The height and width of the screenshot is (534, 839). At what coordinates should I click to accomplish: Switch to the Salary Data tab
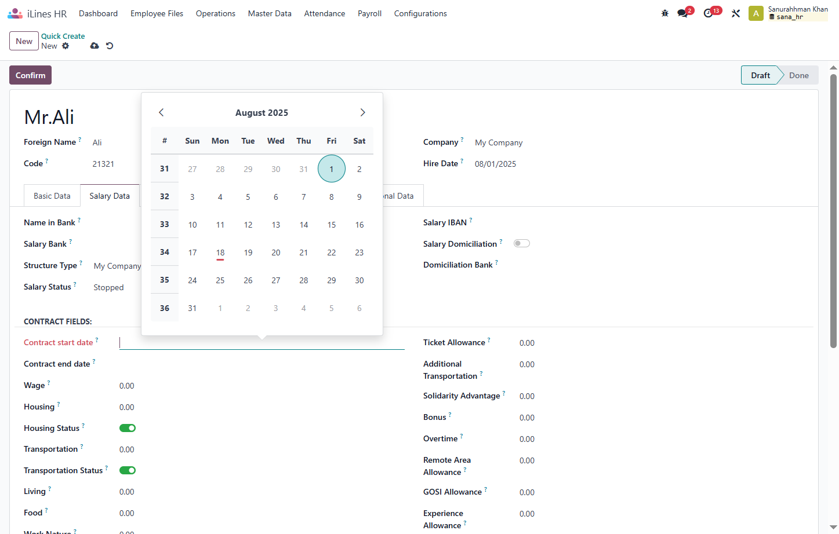(110, 196)
